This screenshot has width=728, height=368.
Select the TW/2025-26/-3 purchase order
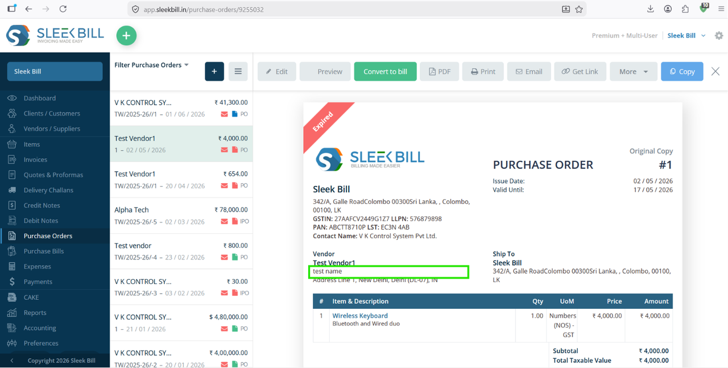pyautogui.click(x=181, y=287)
